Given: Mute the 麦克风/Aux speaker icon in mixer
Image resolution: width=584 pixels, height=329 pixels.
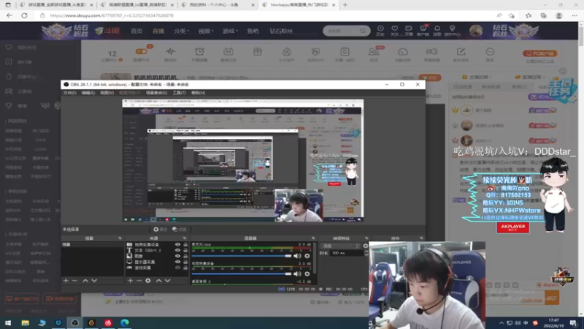Looking at the screenshot, I should click(x=297, y=256).
